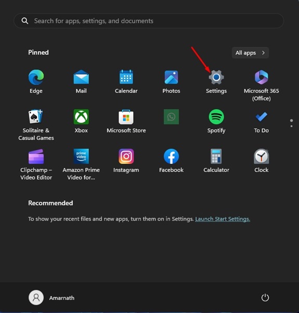Expand the All apps list

coord(250,53)
